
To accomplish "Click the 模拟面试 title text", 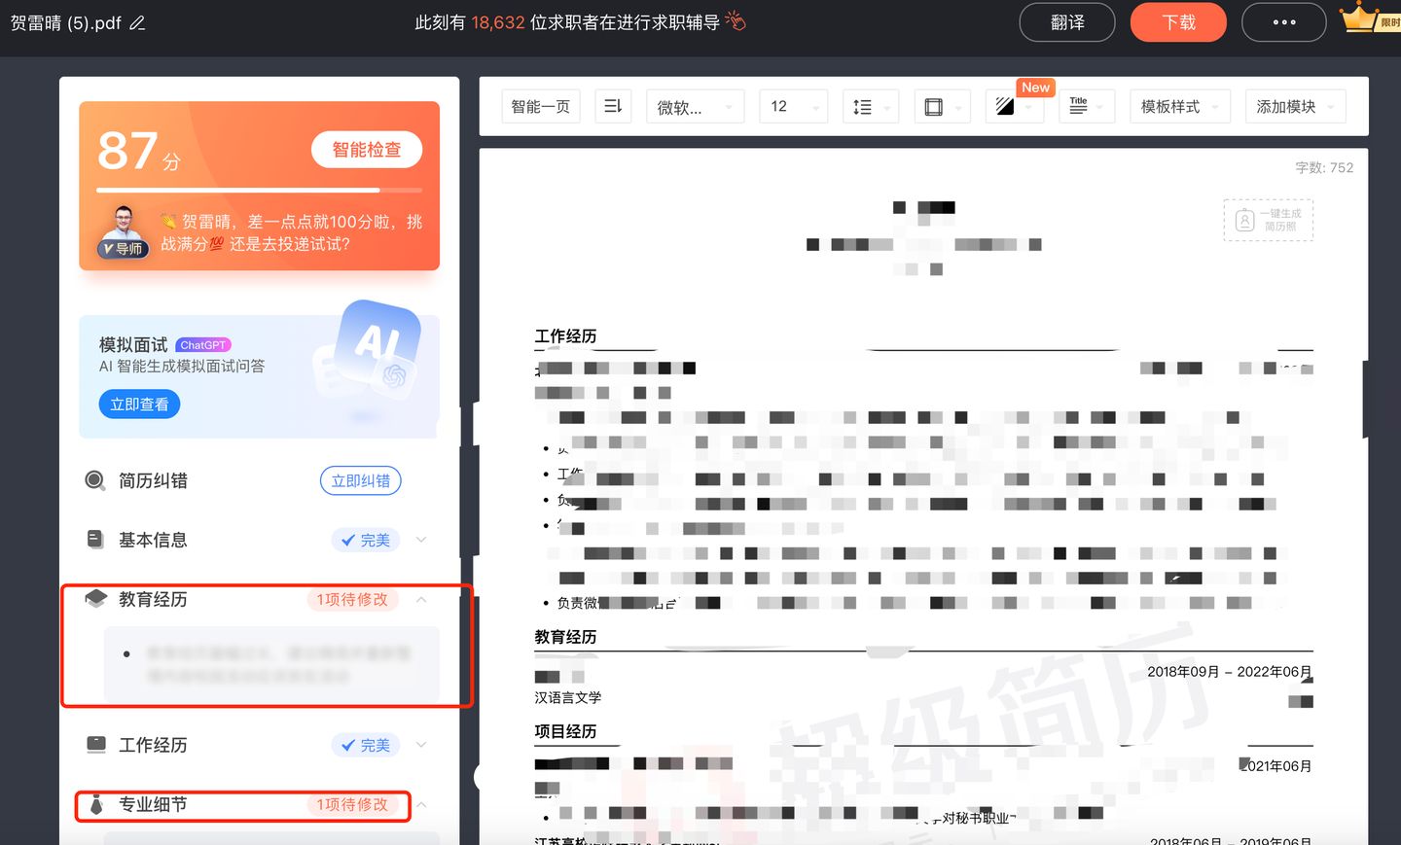I will [x=133, y=344].
